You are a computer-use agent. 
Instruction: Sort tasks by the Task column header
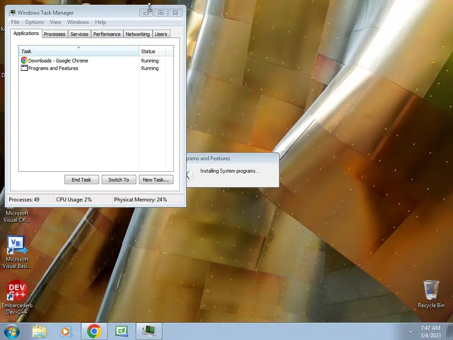tap(79, 51)
